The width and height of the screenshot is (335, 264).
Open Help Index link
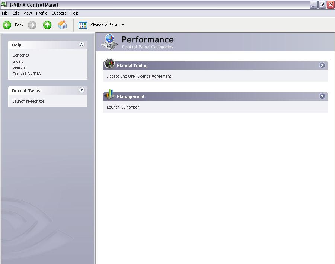pos(17,61)
